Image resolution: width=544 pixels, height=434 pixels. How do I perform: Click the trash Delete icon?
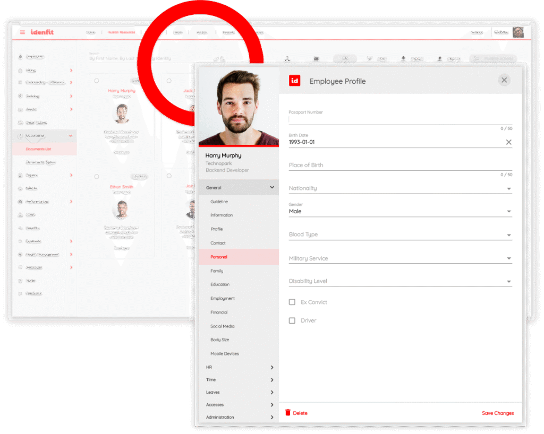click(288, 413)
